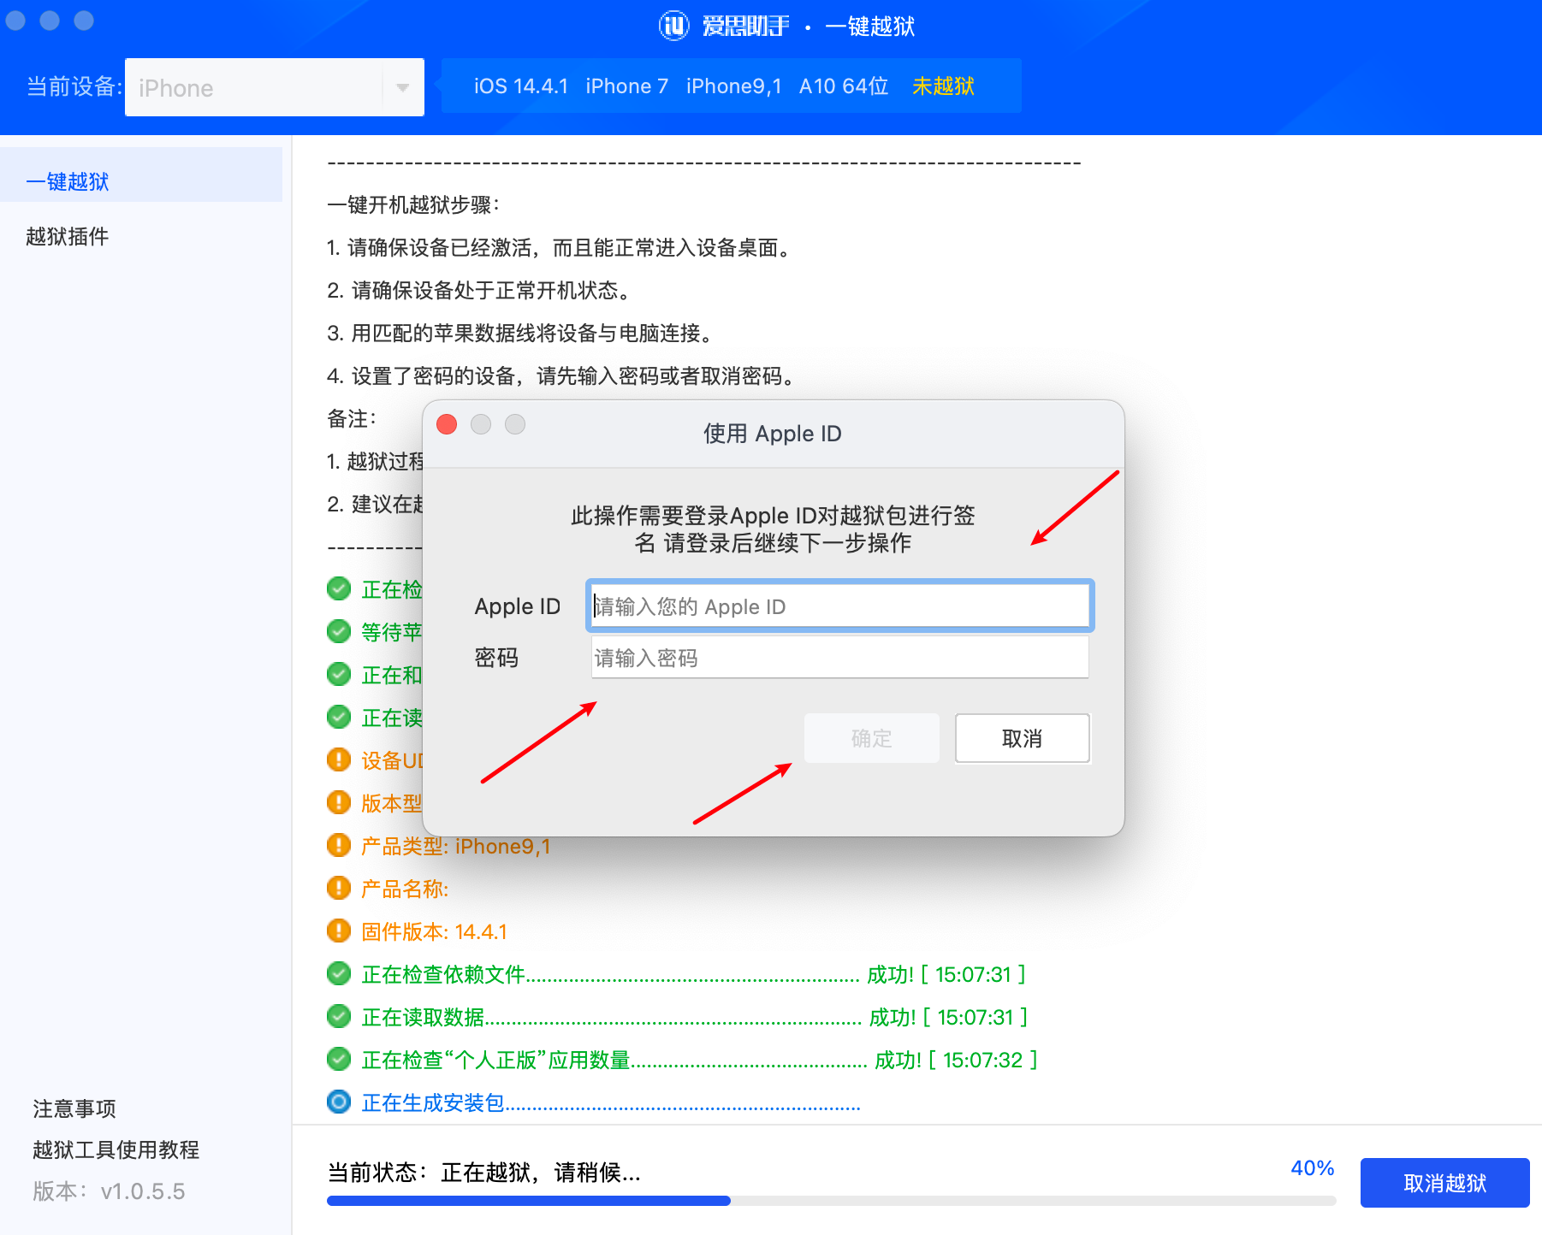
Task: Click the A10 64位 chip info text
Action: (x=844, y=86)
